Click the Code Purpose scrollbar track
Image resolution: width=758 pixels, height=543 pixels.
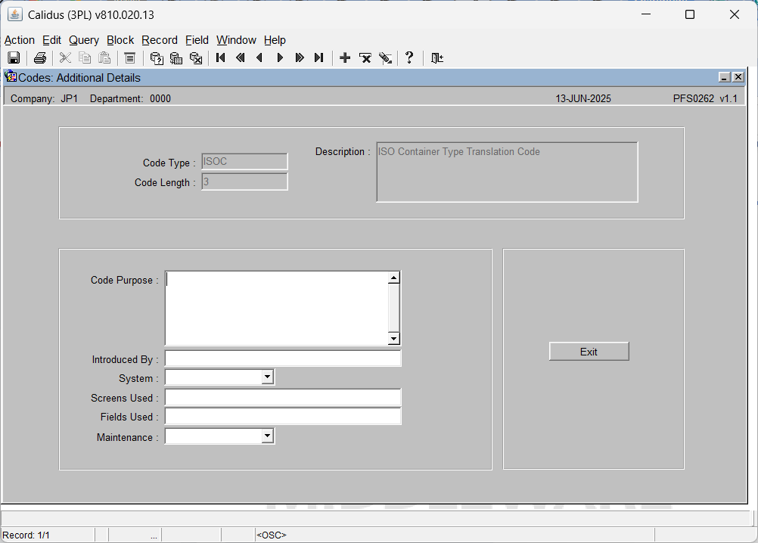coord(394,309)
